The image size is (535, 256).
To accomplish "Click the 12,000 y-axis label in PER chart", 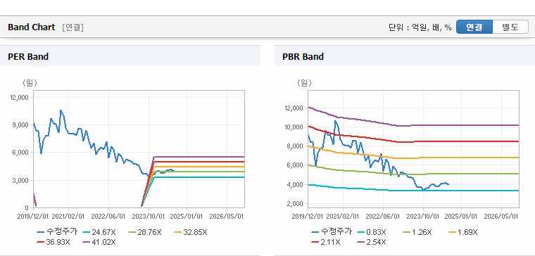I will 19,98.
